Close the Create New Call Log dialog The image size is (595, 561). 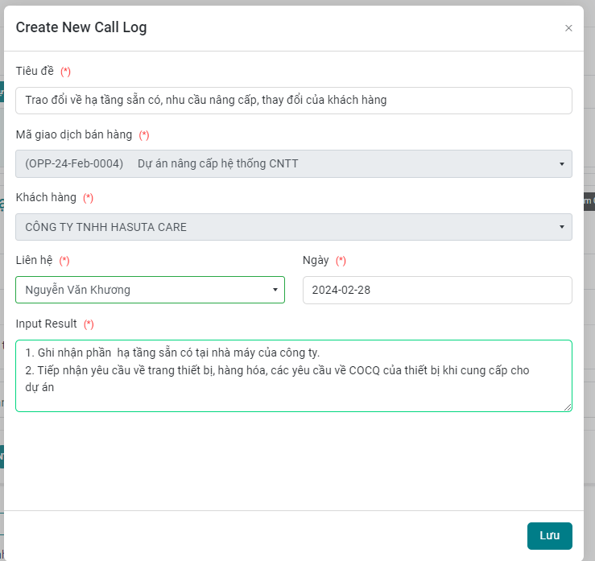pos(568,28)
